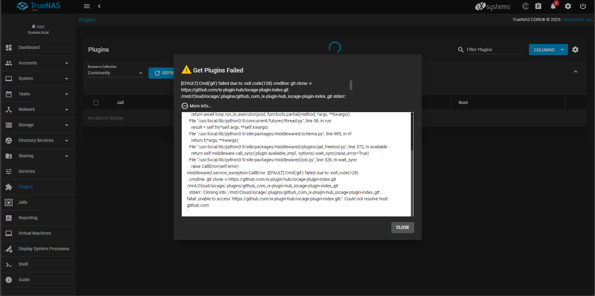Image resolution: width=595 pixels, height=296 pixels.
Task: Open the COLUMNS dropdown arrow
Action: (x=562, y=50)
